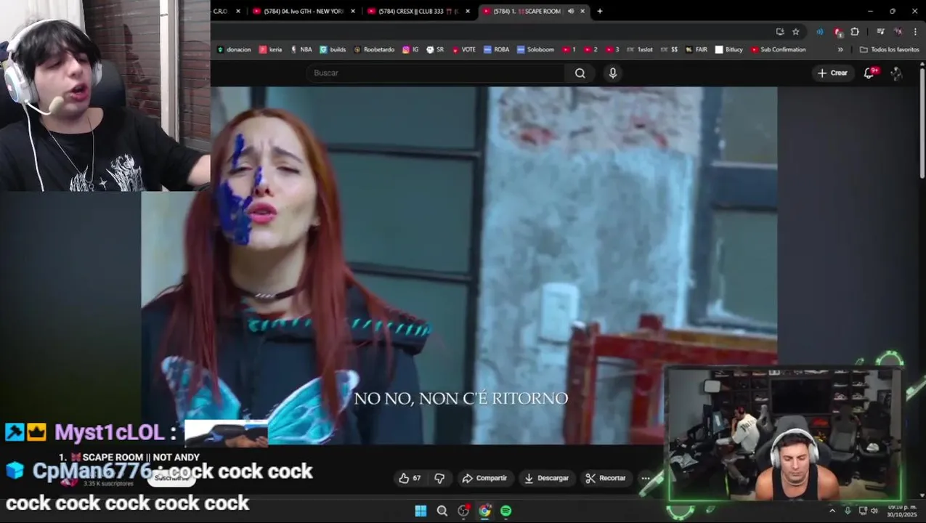Viewport: 926px width, 523px height.
Task: Click the YouTube search magnifier button
Action: 580,73
